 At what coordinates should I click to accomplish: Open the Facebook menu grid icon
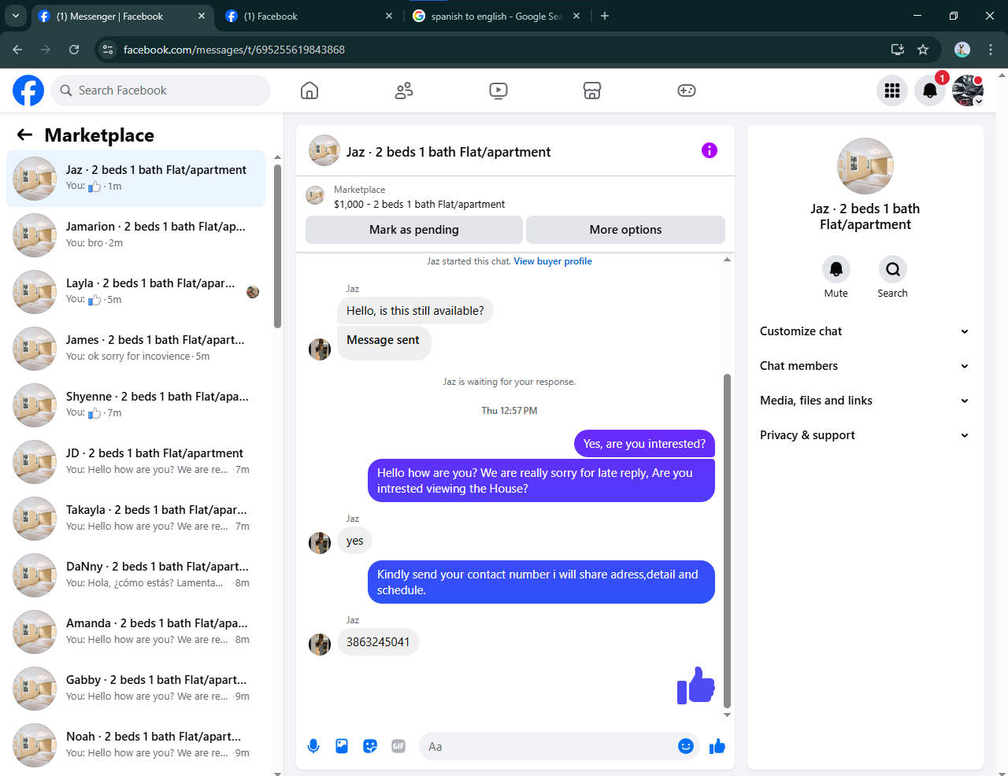(892, 91)
